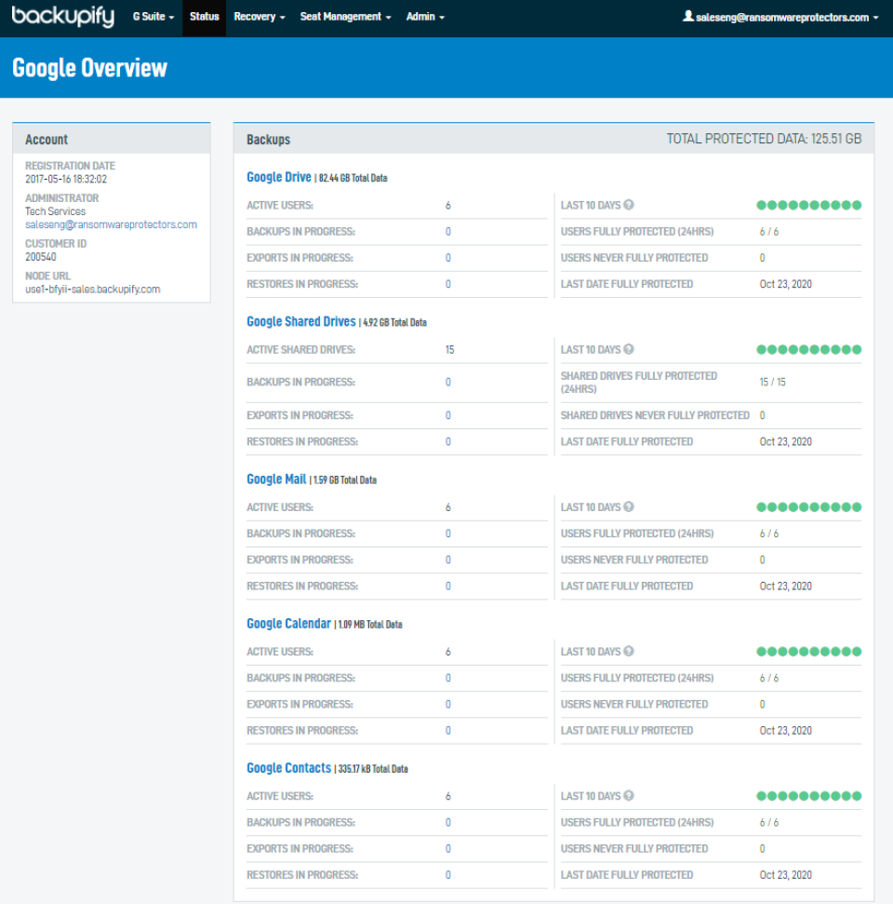Click the restores in progress count for Google Contacts

(447, 874)
